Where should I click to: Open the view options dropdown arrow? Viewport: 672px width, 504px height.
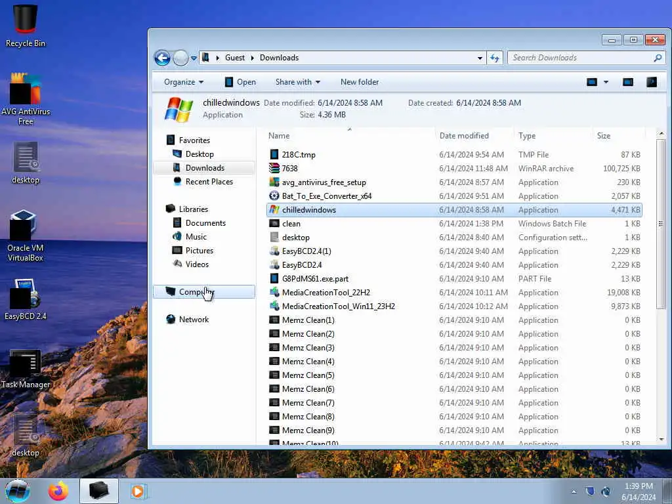(x=606, y=82)
